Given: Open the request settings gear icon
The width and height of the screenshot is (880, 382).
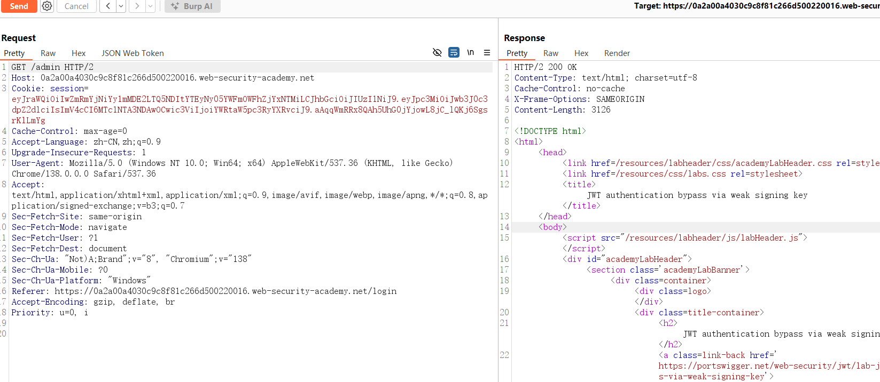Looking at the screenshot, I should pos(47,6).
